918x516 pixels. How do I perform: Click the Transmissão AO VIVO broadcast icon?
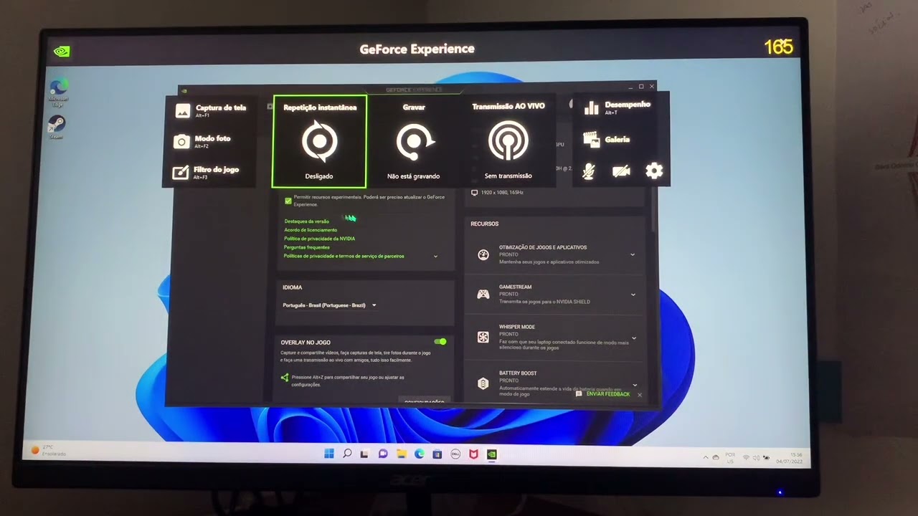tap(508, 141)
